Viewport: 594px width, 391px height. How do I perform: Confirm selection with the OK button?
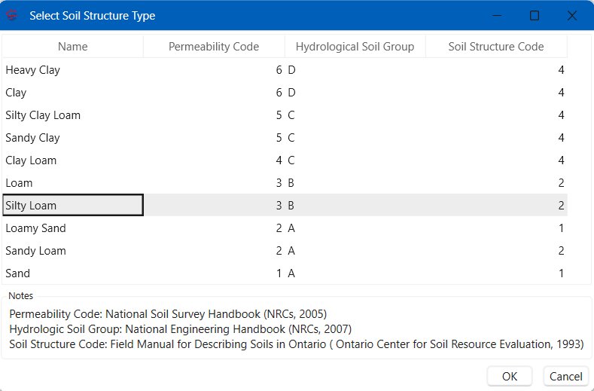510,376
